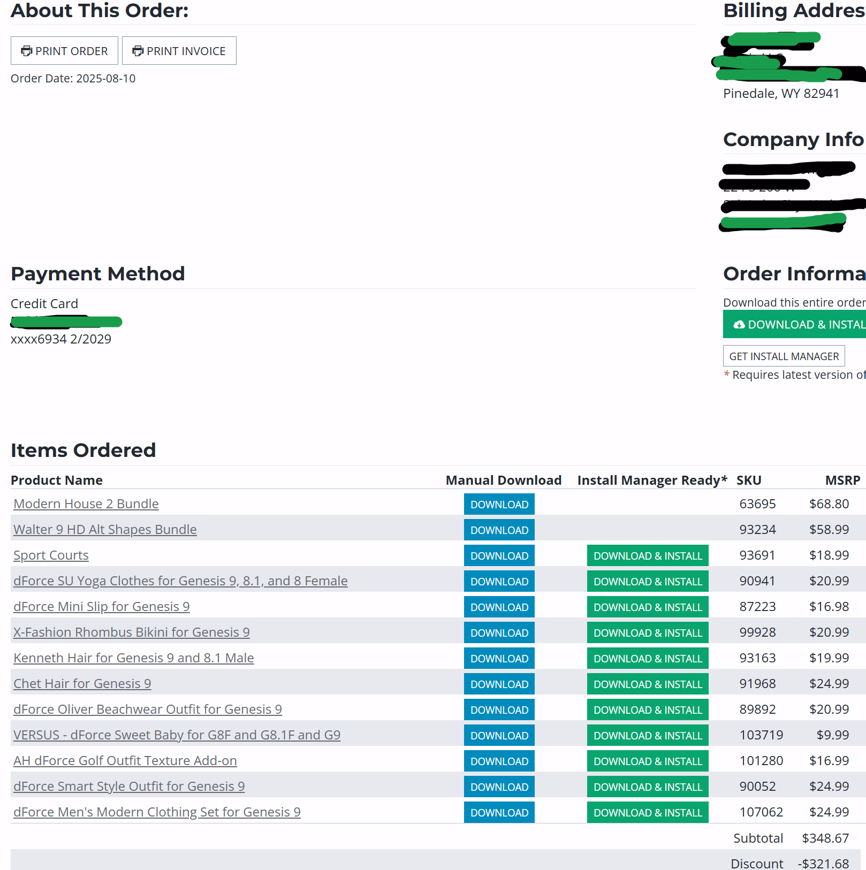Click the MSRP value $9.99
Screen dimensions: 866x870
pyautogui.click(x=833, y=735)
